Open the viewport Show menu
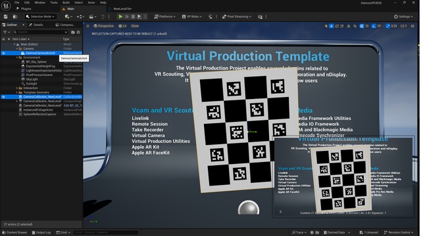421x236 pixels. pyautogui.click(x=135, y=26)
